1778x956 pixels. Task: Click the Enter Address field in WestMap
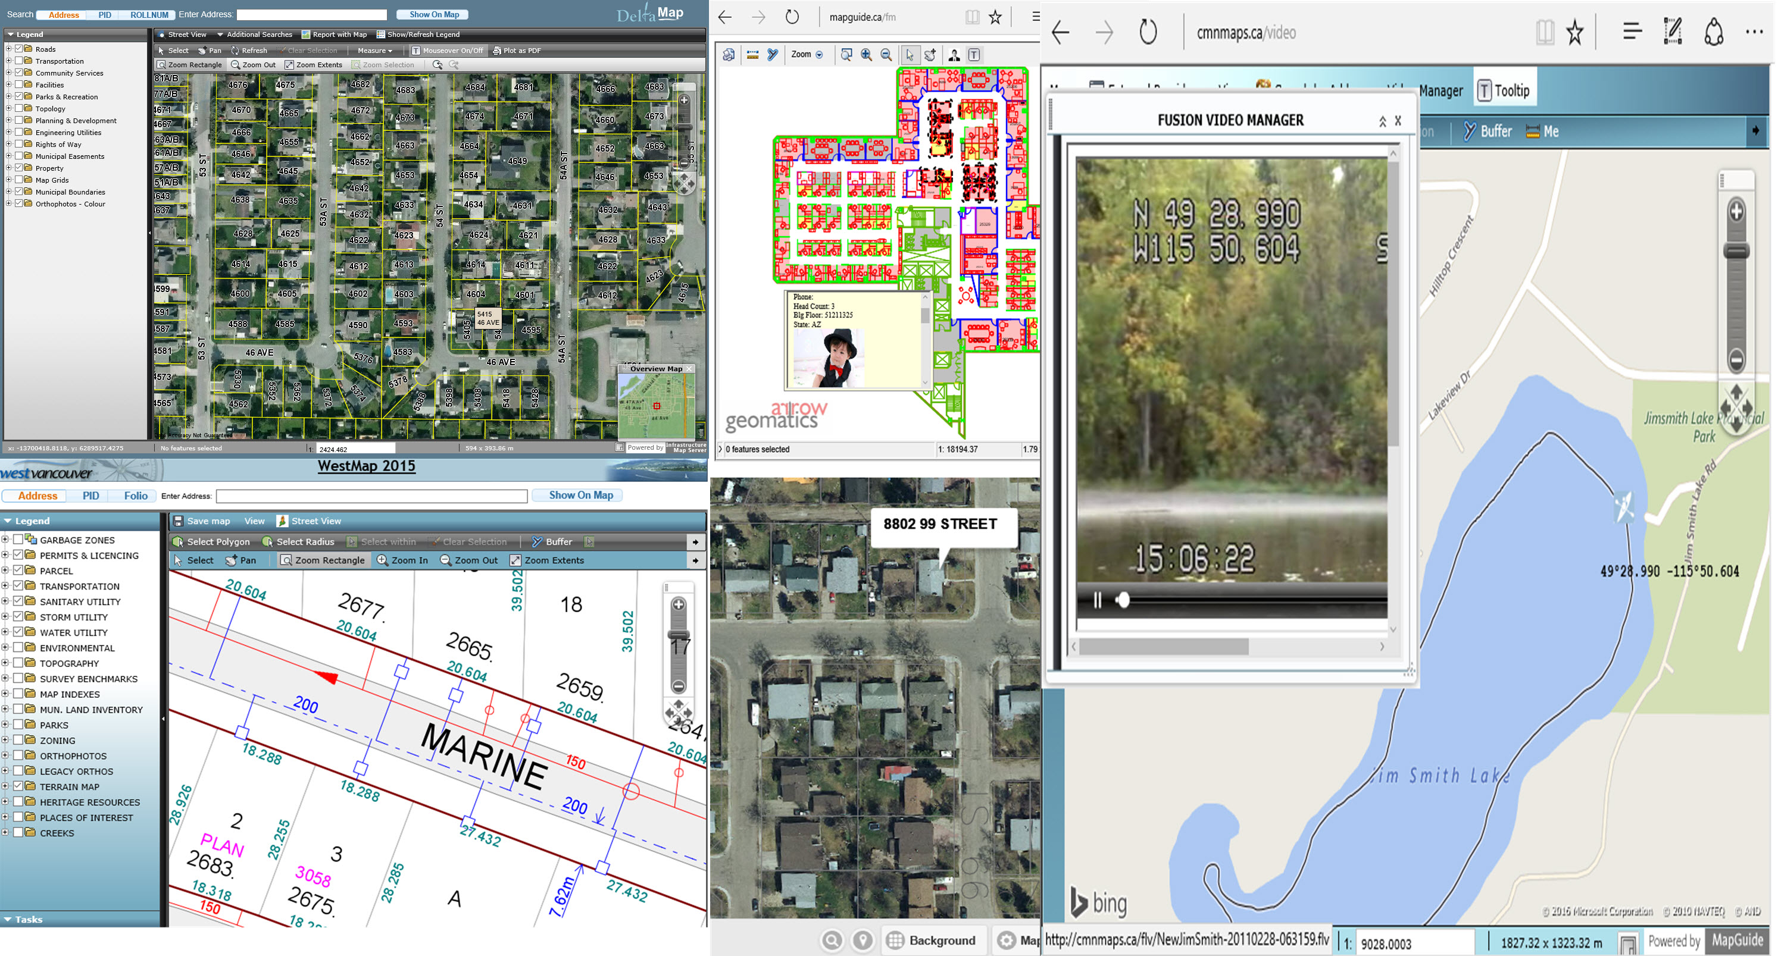point(372,496)
